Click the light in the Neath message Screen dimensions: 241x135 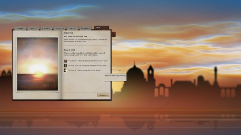point(84,70)
